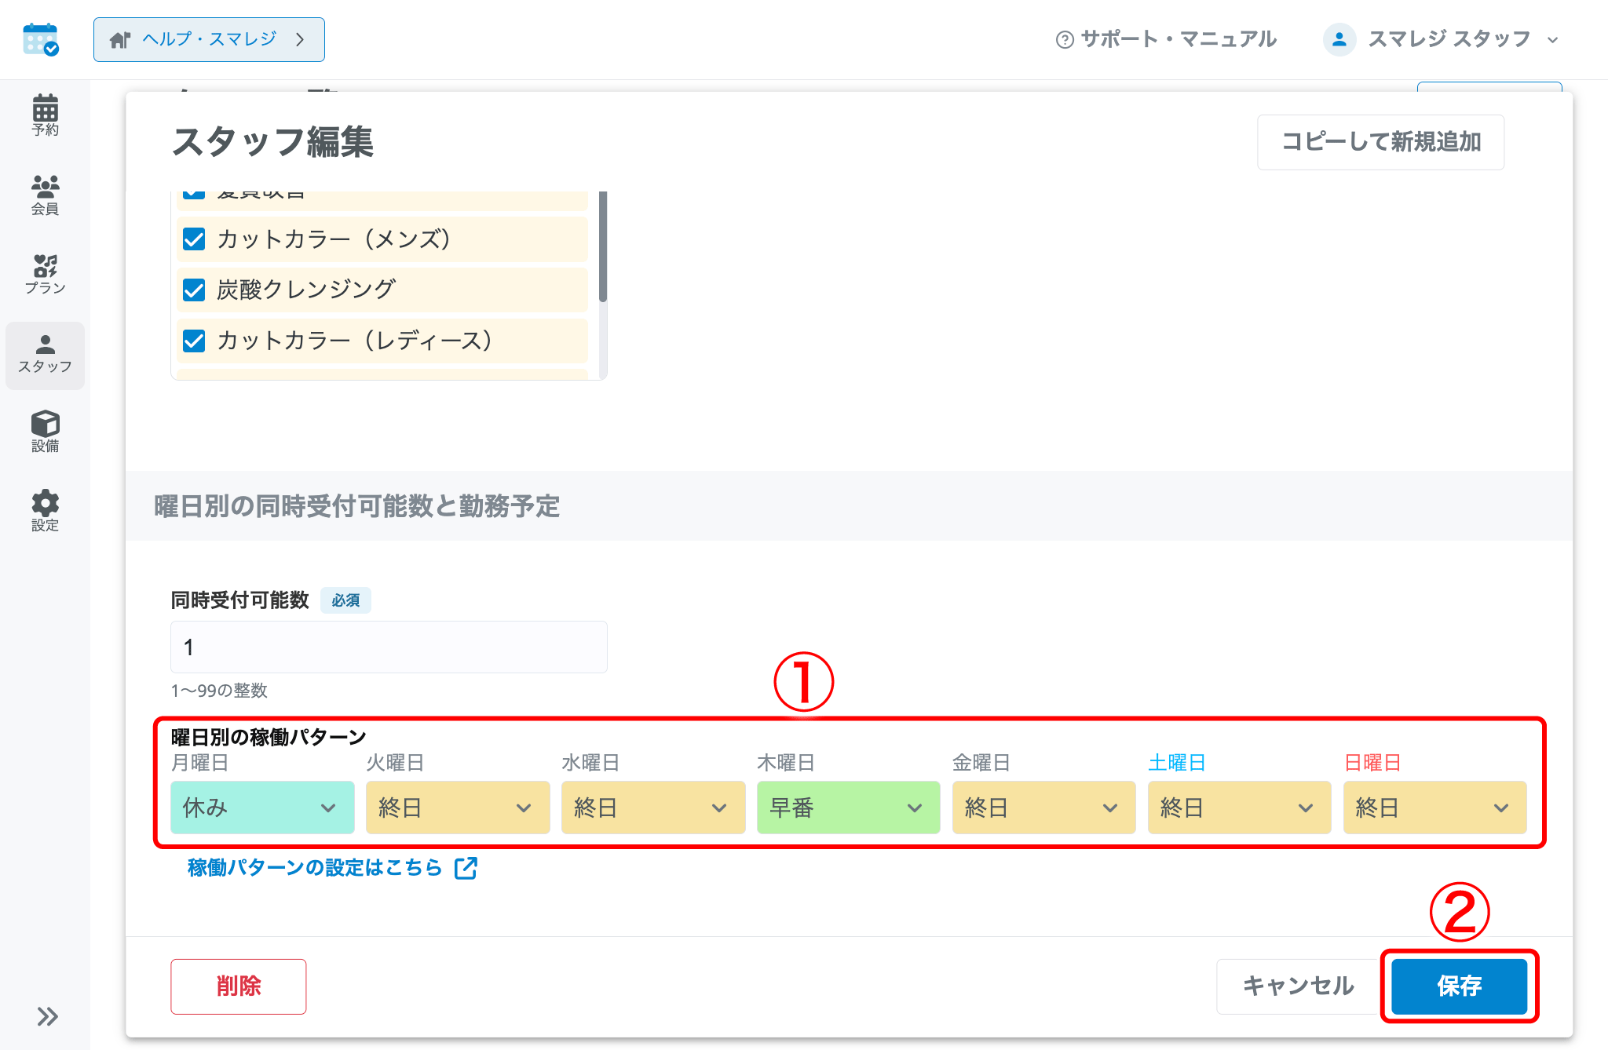This screenshot has height=1050, width=1608.
Task: Open the 会員 members sidebar icon
Action: click(x=45, y=195)
